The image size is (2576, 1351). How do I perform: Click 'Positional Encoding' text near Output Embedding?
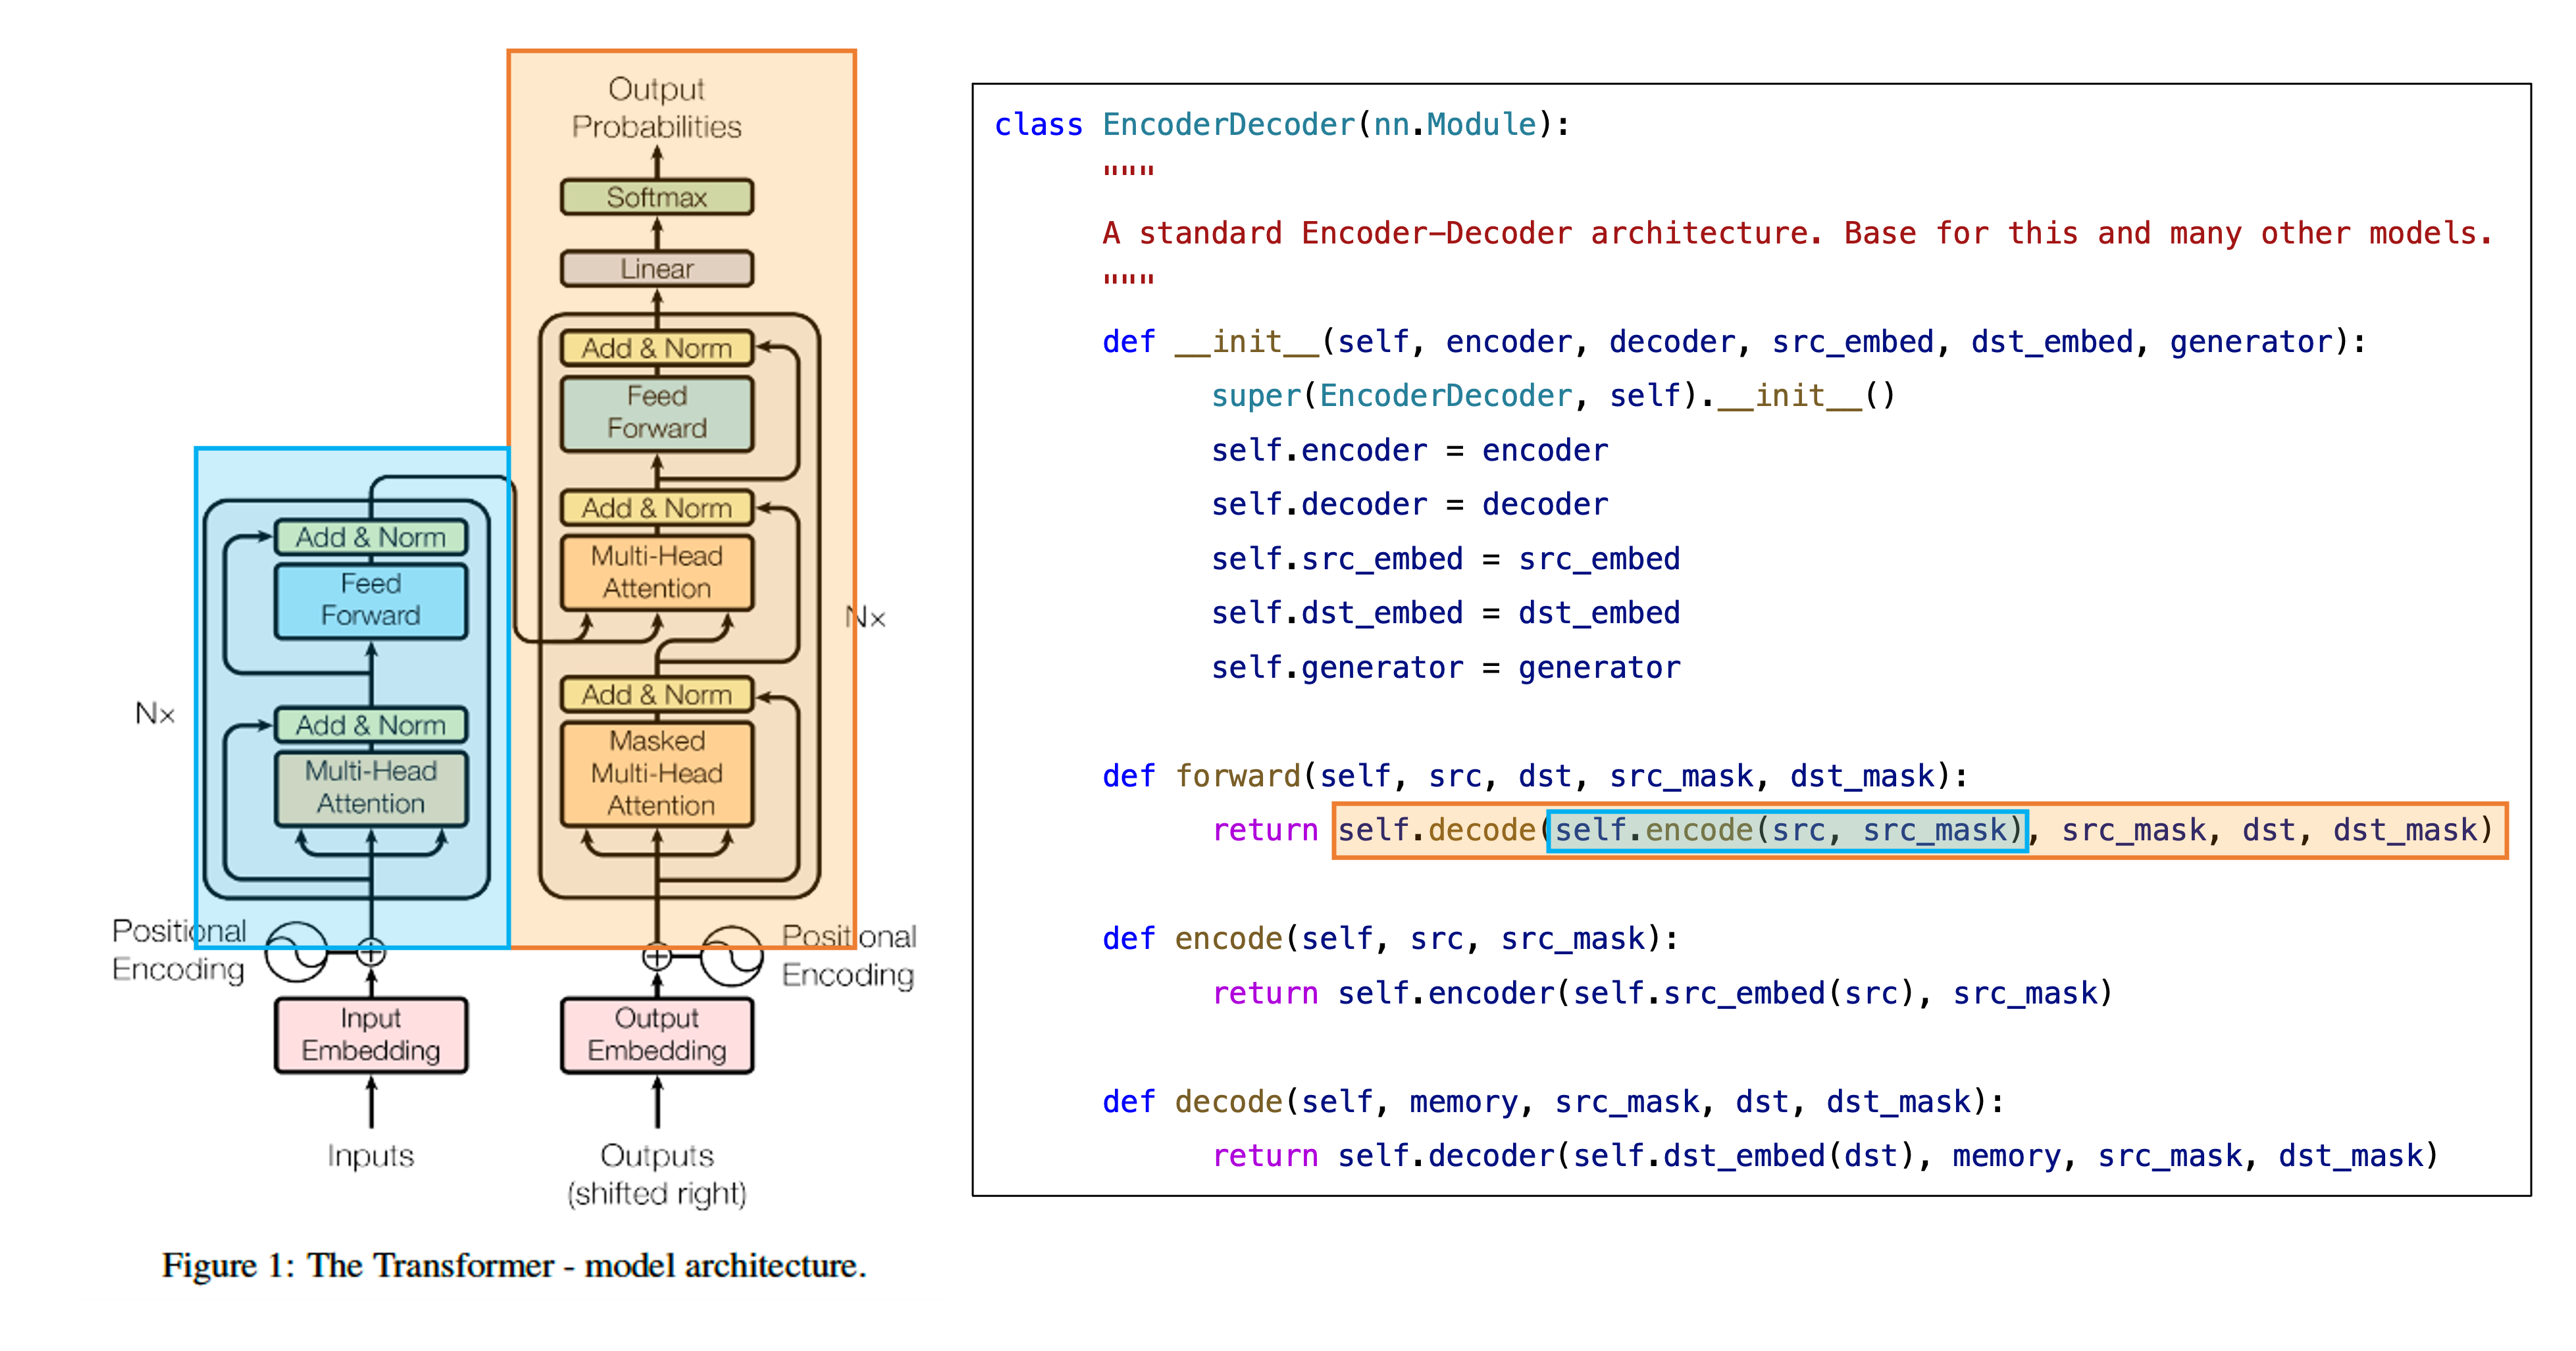pyautogui.click(x=848, y=955)
